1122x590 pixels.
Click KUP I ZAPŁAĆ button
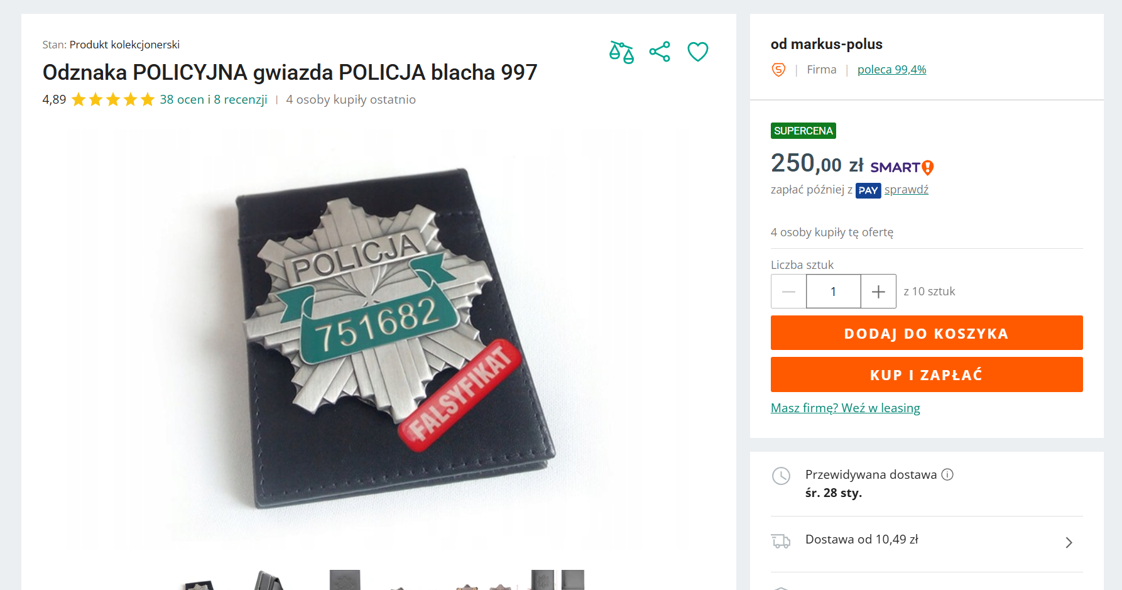click(927, 374)
